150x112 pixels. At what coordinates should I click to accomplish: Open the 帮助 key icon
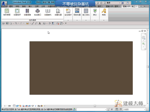point(104,12)
